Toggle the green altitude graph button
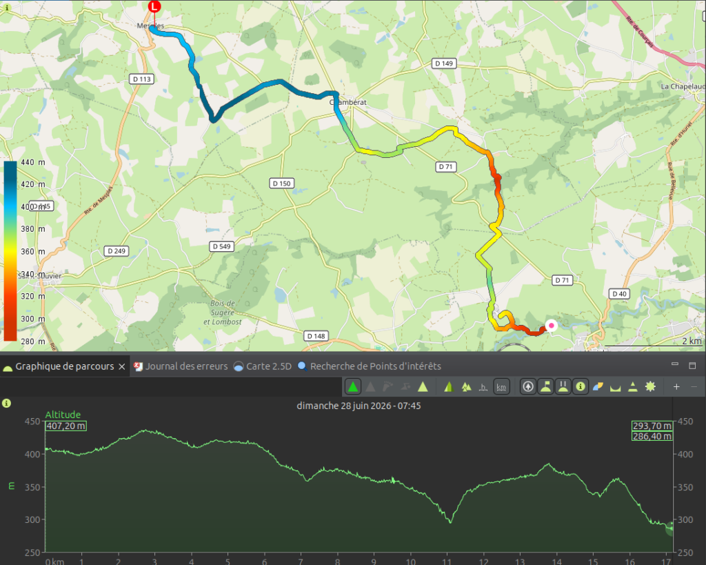This screenshot has height=565, width=706. point(353,386)
